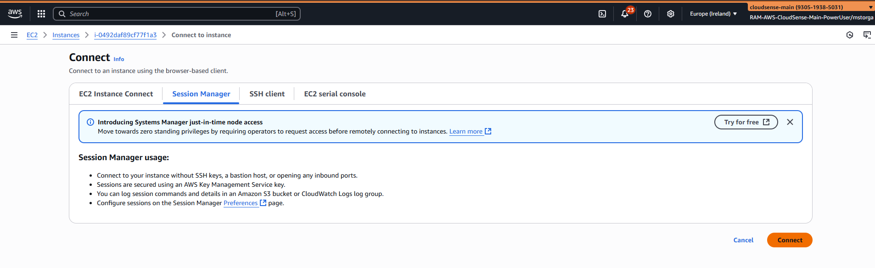This screenshot has width=875, height=268.
Task: Switch to the EC2 Instance Connect tab
Action: (116, 94)
